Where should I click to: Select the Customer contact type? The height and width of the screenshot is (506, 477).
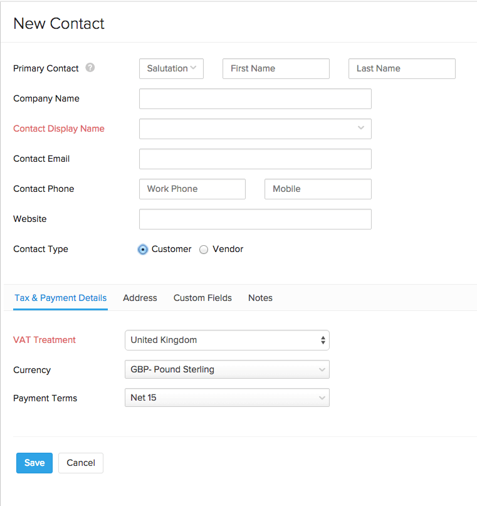click(143, 250)
